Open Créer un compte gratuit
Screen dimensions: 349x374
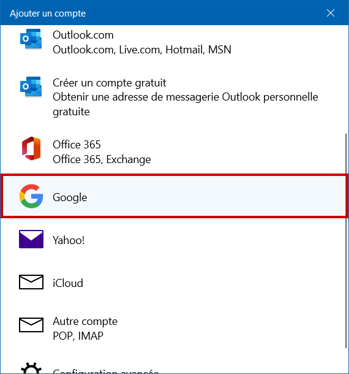tap(110, 83)
